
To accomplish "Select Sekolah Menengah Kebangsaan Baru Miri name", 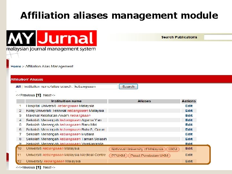I will click(x=61, y=125).
